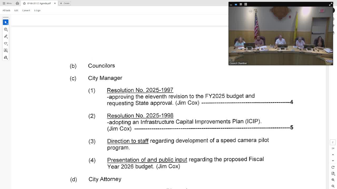
Task: Go to previous page with up chevron
Action: 333,155
